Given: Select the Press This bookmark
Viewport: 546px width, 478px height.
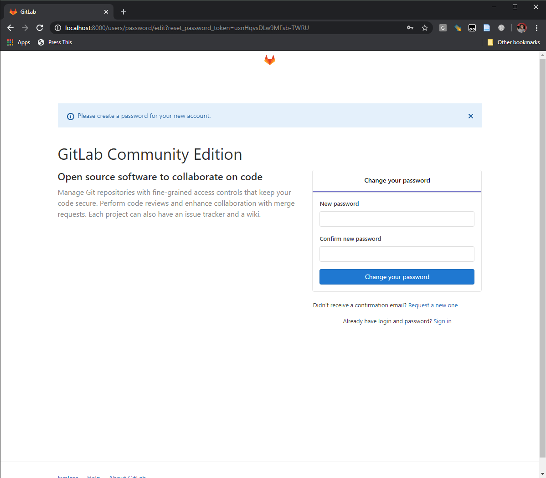Looking at the screenshot, I should pyautogui.click(x=55, y=42).
